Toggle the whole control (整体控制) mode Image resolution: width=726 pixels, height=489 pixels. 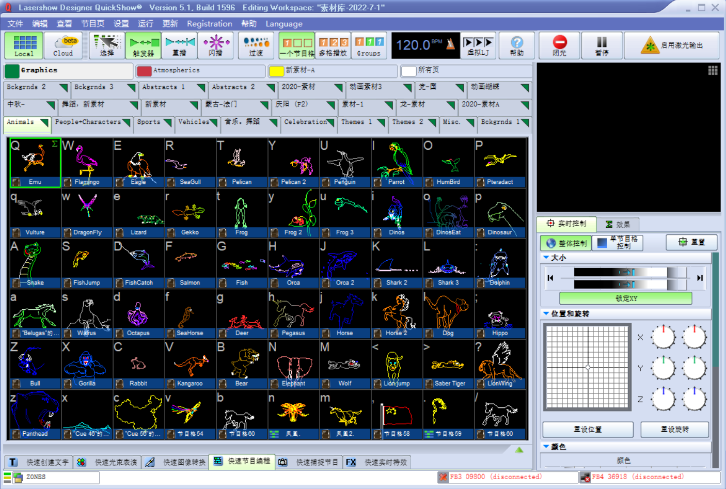(x=566, y=243)
